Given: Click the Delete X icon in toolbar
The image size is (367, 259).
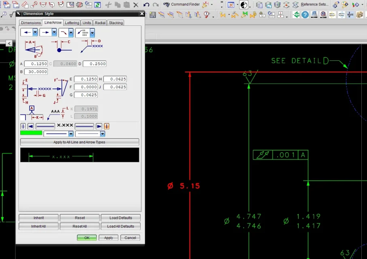Looking at the screenshot, I should point(136,5).
